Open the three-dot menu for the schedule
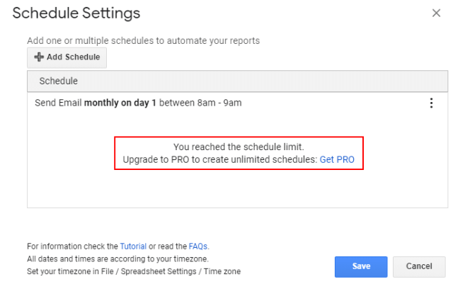 point(430,103)
